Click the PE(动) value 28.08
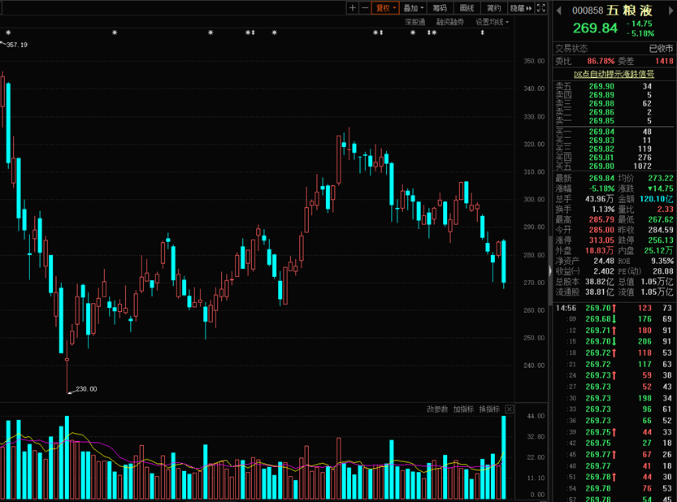This screenshot has height=502, width=677. pyautogui.click(x=662, y=271)
